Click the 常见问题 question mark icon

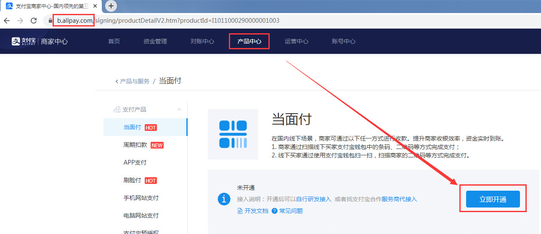click(x=275, y=211)
